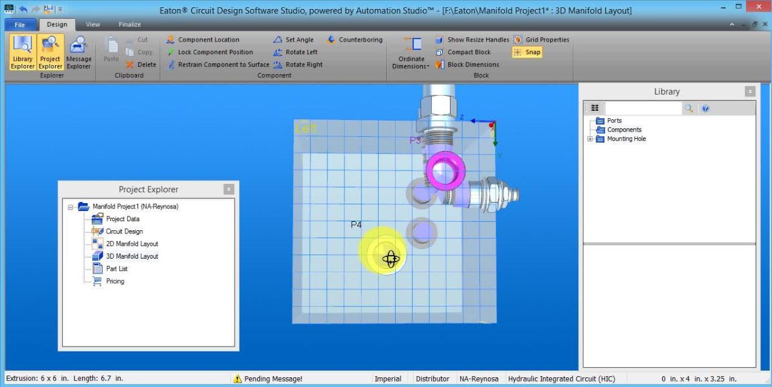Toggle the Snap option

pyautogui.click(x=527, y=52)
